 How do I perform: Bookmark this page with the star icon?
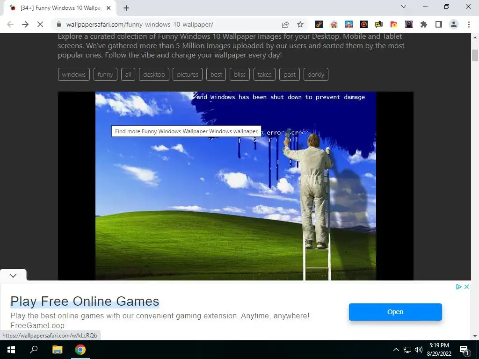pyautogui.click(x=300, y=24)
